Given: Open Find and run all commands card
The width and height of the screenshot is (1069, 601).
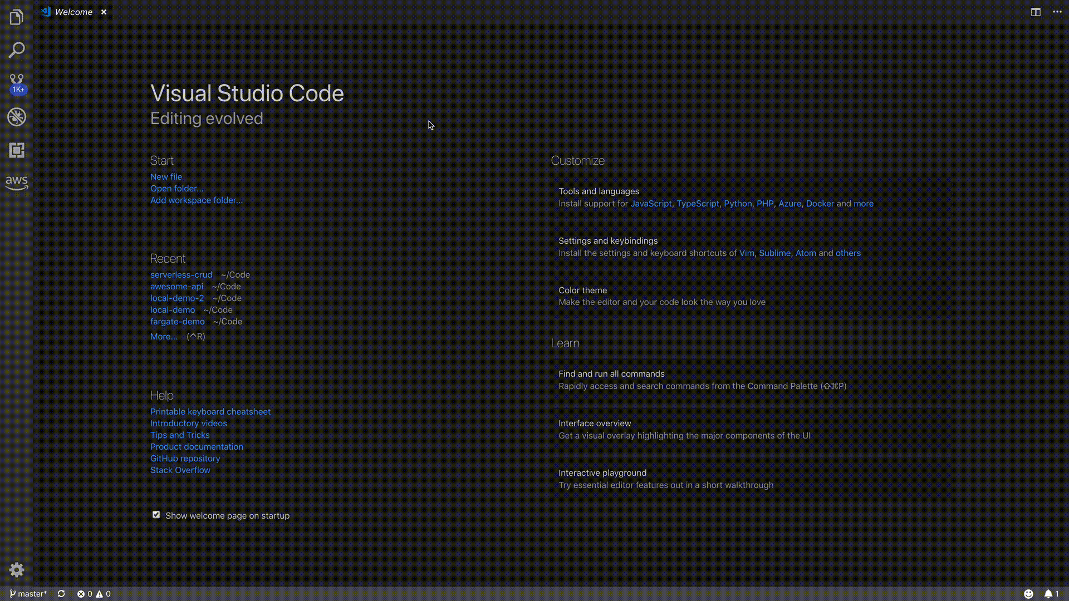Looking at the screenshot, I should 752,380.
